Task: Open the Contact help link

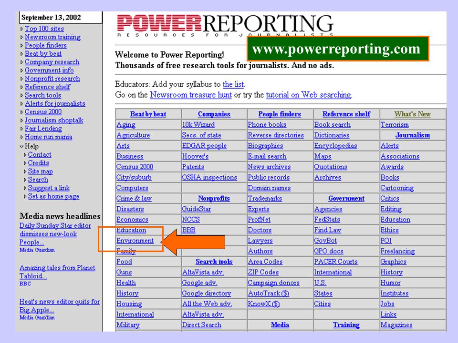Action: click(x=40, y=155)
